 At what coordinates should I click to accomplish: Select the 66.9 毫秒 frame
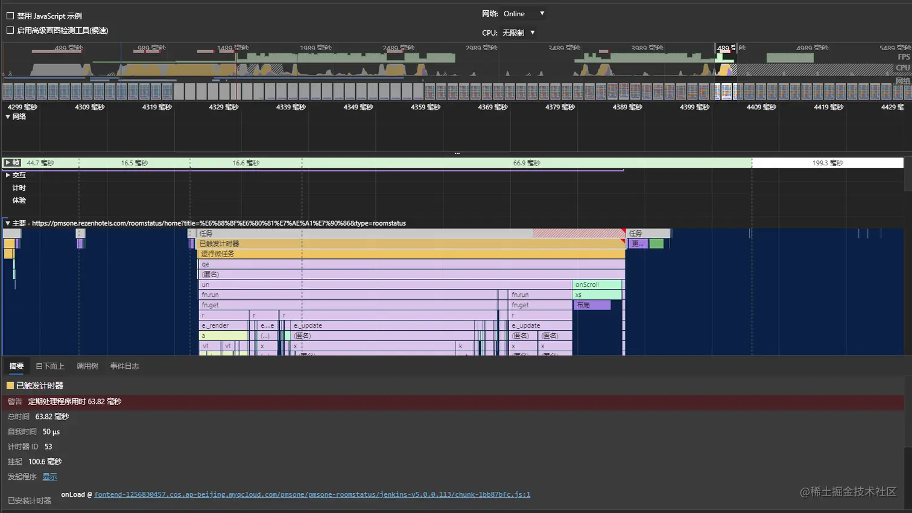coord(527,163)
